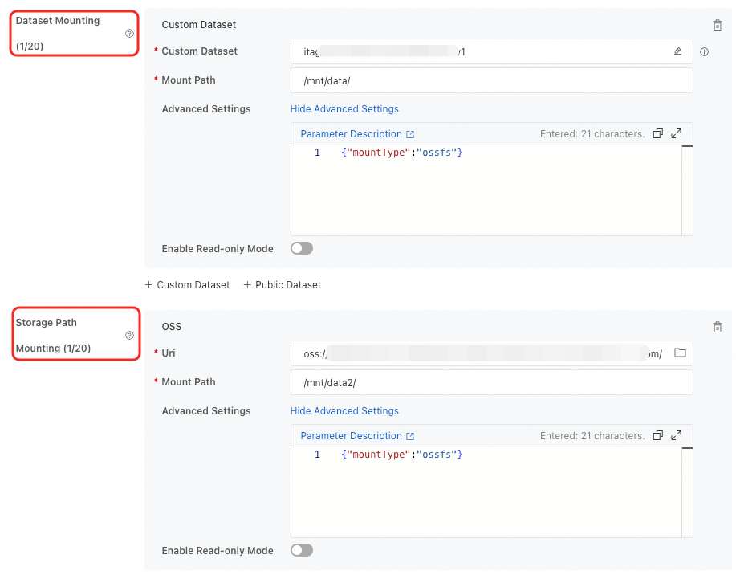Screen dimensions: 736x575
Task: Delete the Custom Dataset mount entry
Action: coord(718,26)
